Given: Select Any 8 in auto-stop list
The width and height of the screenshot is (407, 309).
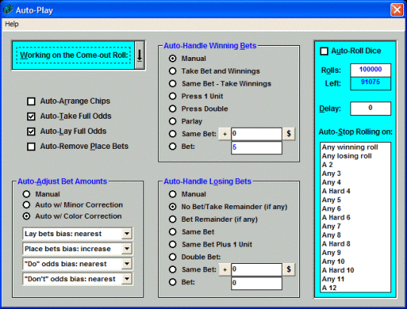Looking at the screenshot, I should 355,235.
